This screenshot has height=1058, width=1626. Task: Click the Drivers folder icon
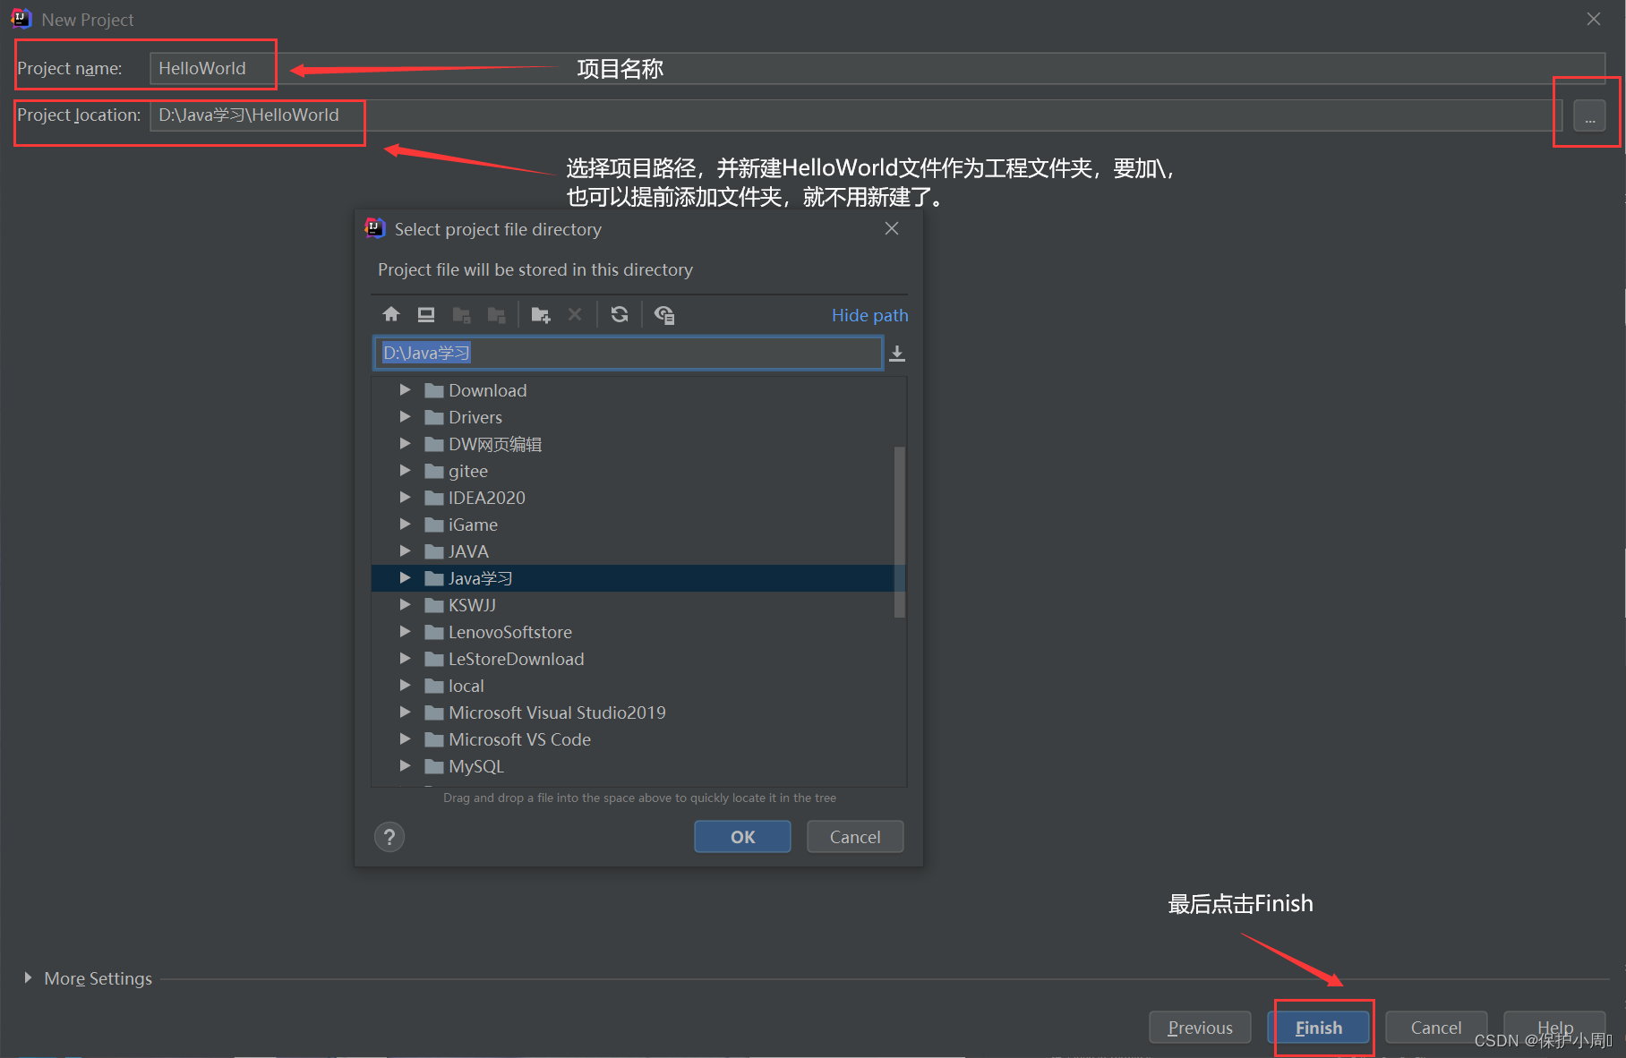point(434,417)
